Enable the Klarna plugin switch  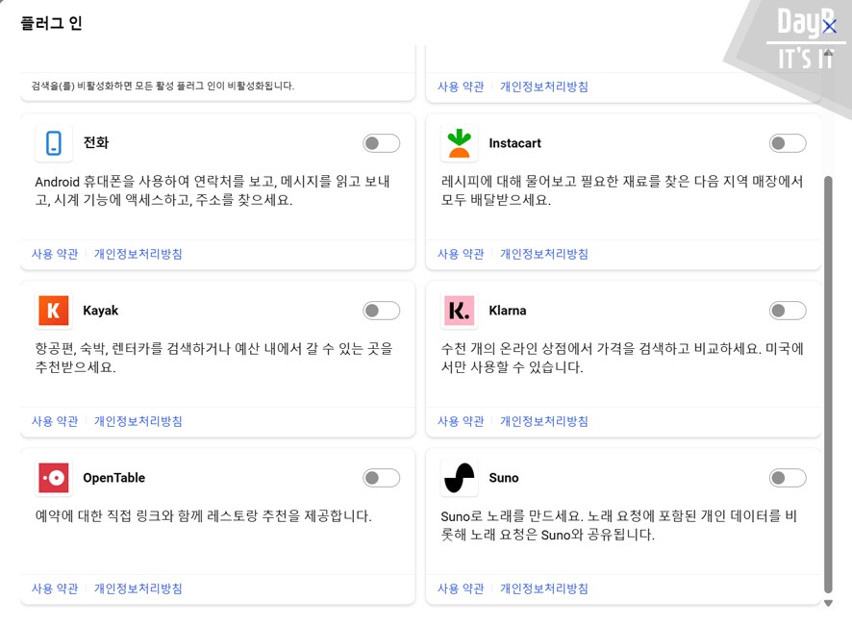coord(788,311)
